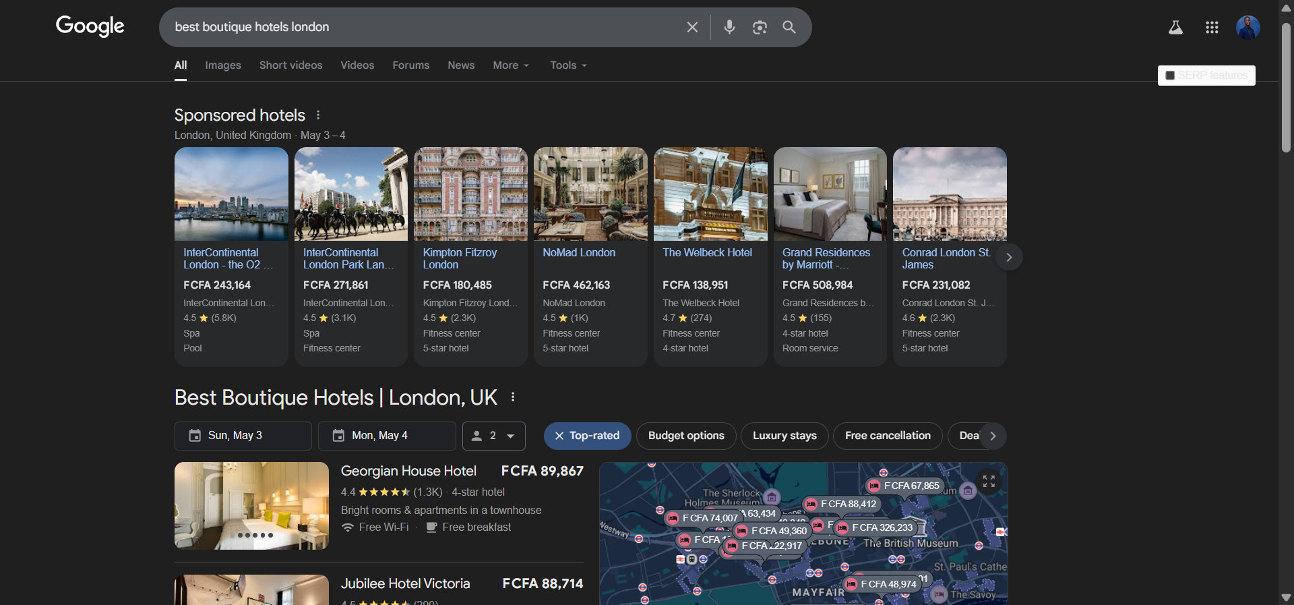Enable the Budget options filter
The image size is (1294, 605).
686,436
